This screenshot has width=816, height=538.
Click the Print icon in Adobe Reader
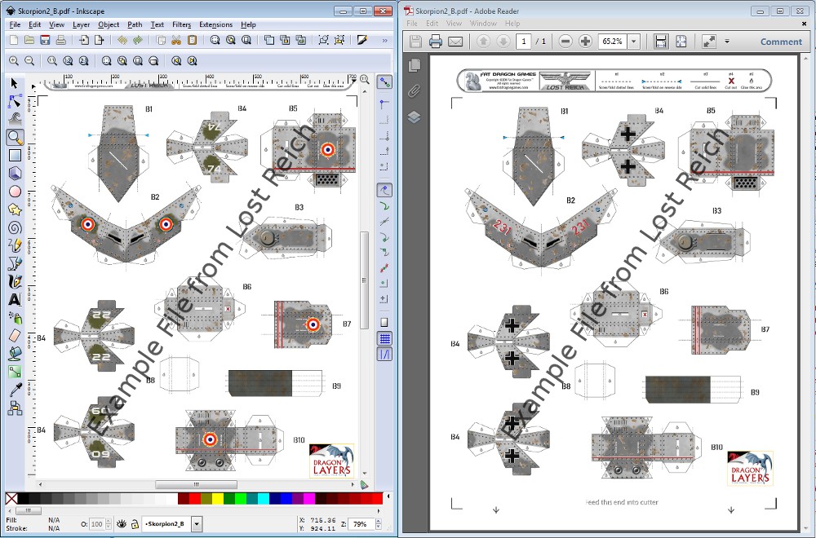pyautogui.click(x=436, y=42)
